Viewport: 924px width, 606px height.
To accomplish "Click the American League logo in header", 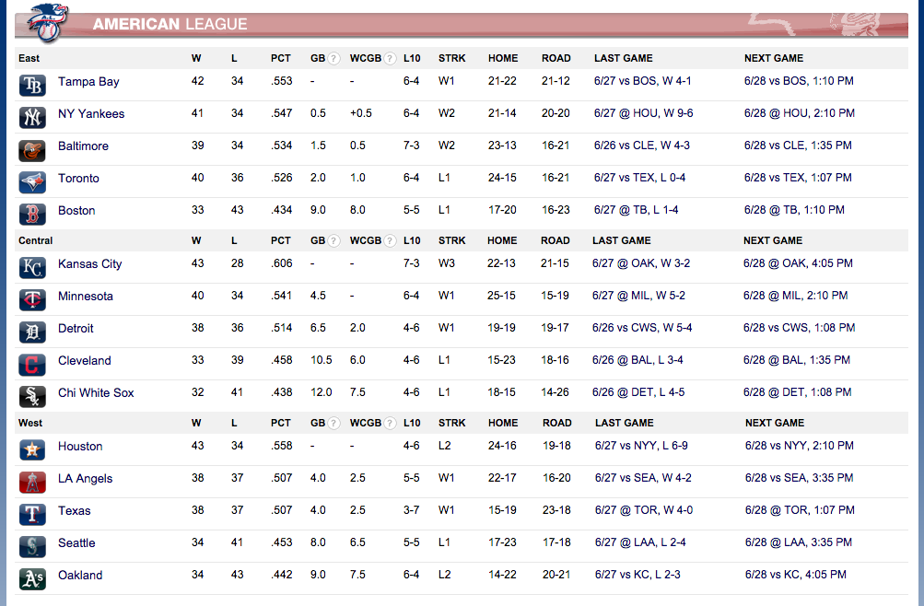I will coord(48,24).
